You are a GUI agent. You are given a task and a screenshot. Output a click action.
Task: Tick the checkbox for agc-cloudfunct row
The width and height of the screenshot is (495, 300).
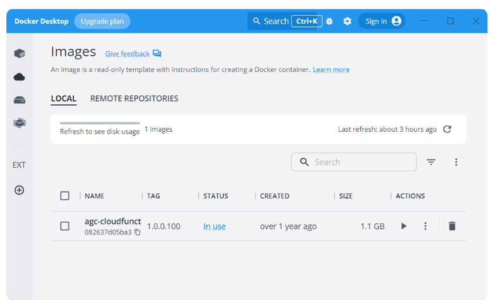coord(64,226)
